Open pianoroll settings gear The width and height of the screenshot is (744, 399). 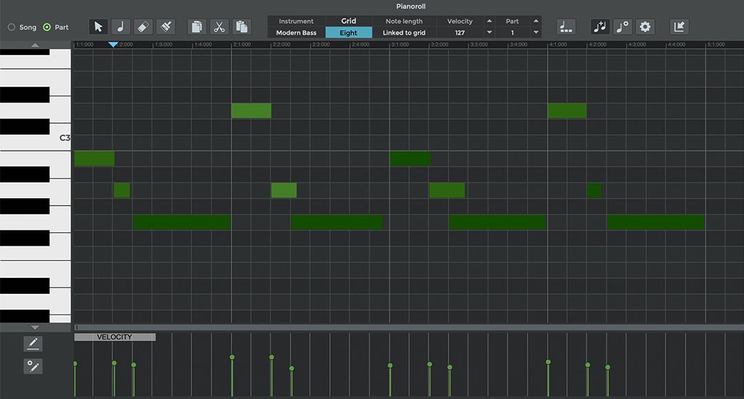pyautogui.click(x=645, y=27)
